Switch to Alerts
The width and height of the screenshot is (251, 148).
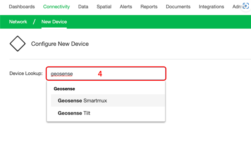[126, 7]
